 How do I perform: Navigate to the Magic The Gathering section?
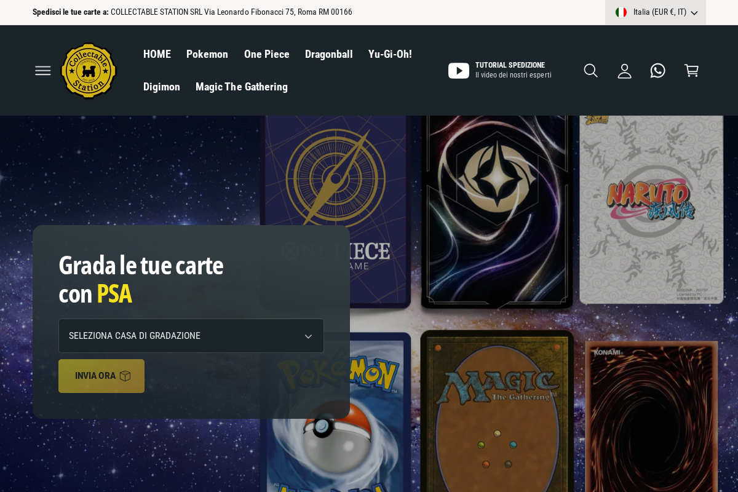[x=242, y=87]
